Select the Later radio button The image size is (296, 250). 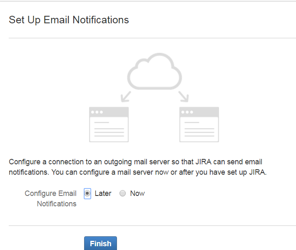coord(87,193)
